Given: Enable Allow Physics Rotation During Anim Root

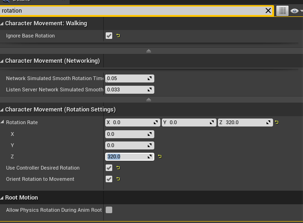Looking at the screenshot, I should (109, 210).
